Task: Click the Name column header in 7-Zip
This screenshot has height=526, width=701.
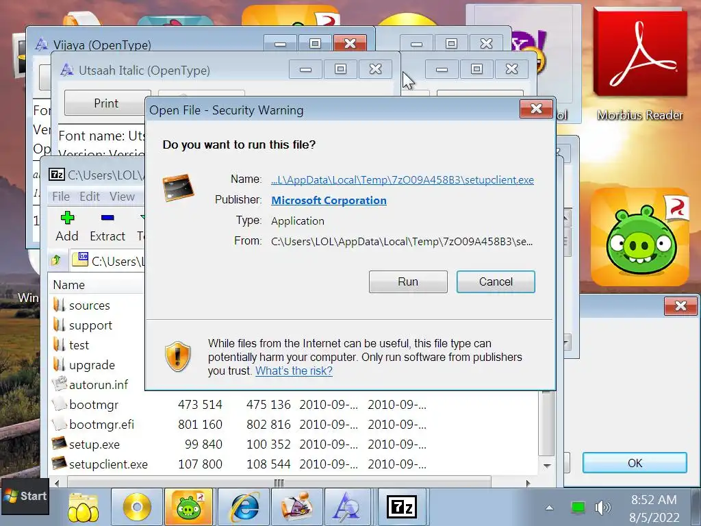Action: pyautogui.click(x=69, y=285)
